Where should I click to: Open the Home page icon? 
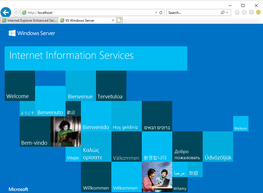pyautogui.click(x=237, y=12)
